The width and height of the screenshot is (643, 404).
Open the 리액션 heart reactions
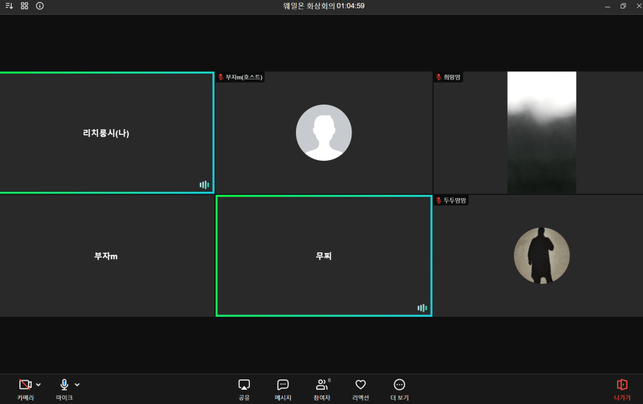click(361, 389)
